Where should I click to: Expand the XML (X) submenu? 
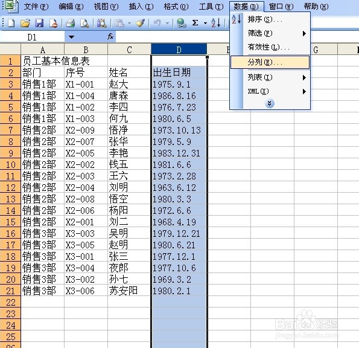pyautogui.click(x=304, y=92)
